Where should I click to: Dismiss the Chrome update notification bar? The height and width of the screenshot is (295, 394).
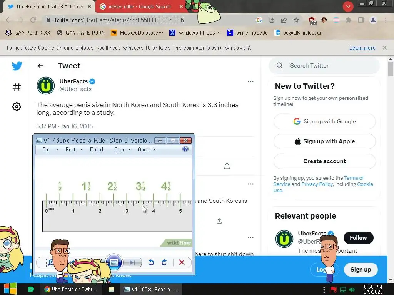click(x=384, y=47)
